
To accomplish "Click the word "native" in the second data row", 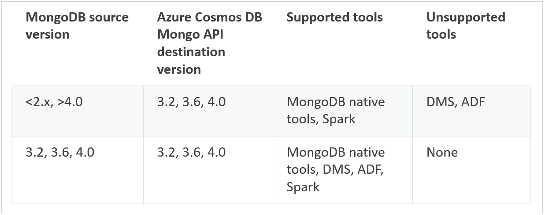I will tap(365, 152).
